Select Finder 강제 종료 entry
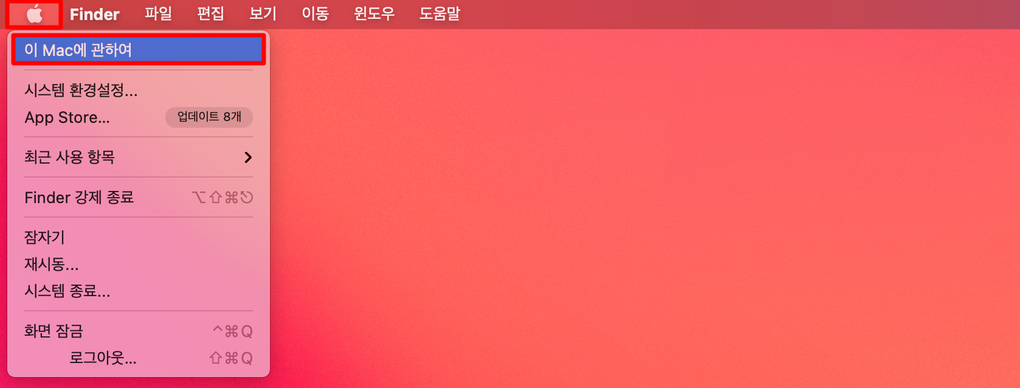This screenshot has width=1020, height=388. [139, 198]
